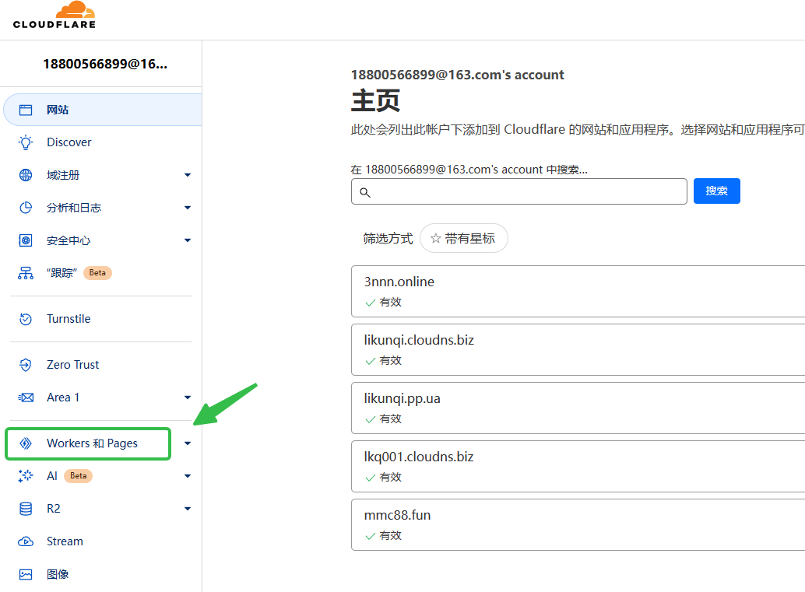Open the likunqi.pp.ua site entry
805x592 pixels.
tap(402, 398)
